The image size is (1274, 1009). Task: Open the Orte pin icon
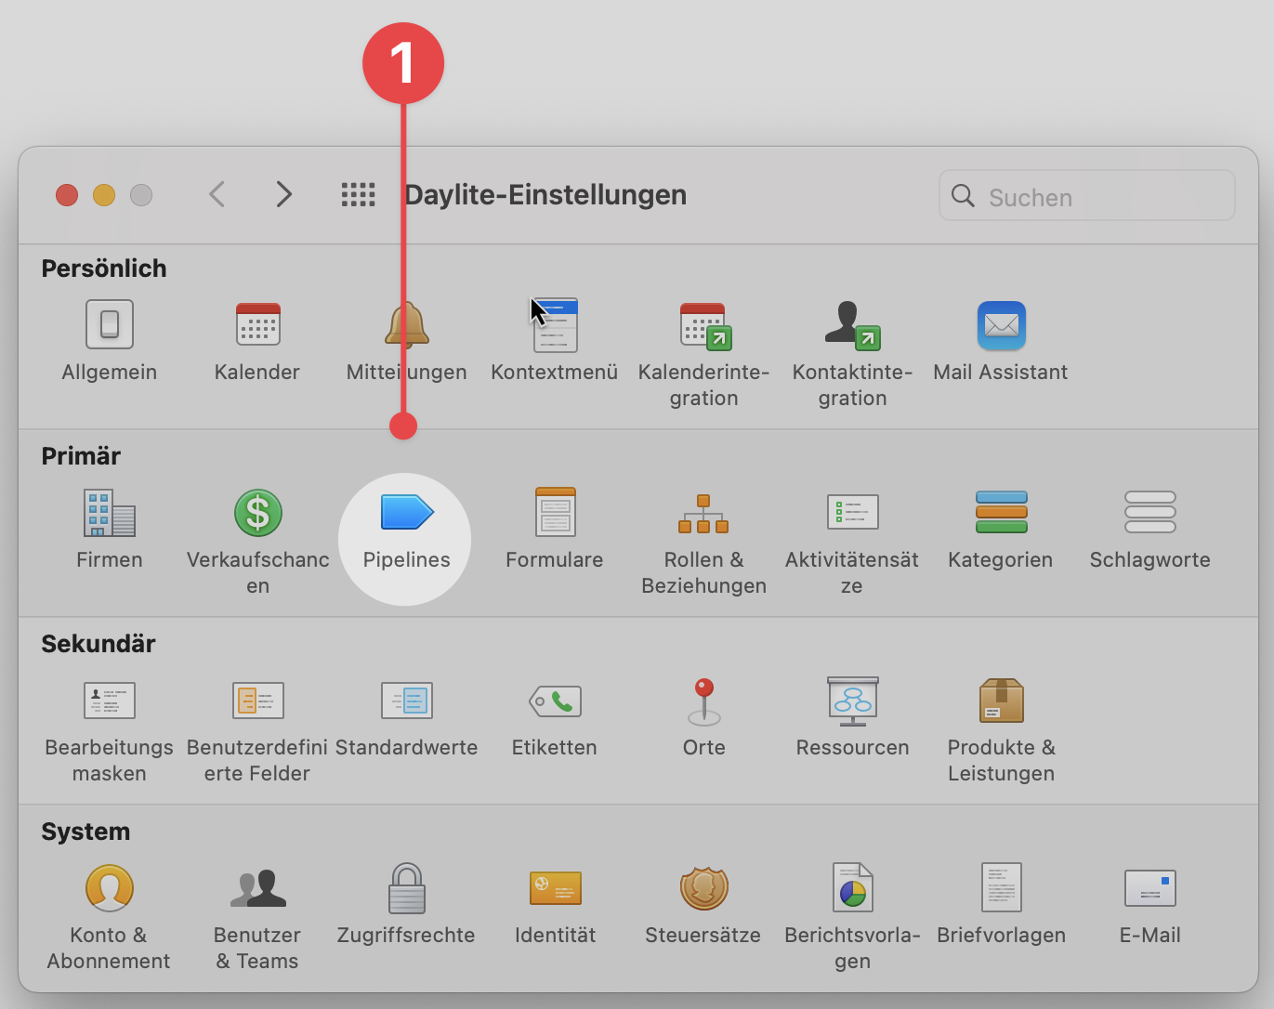pos(703,701)
